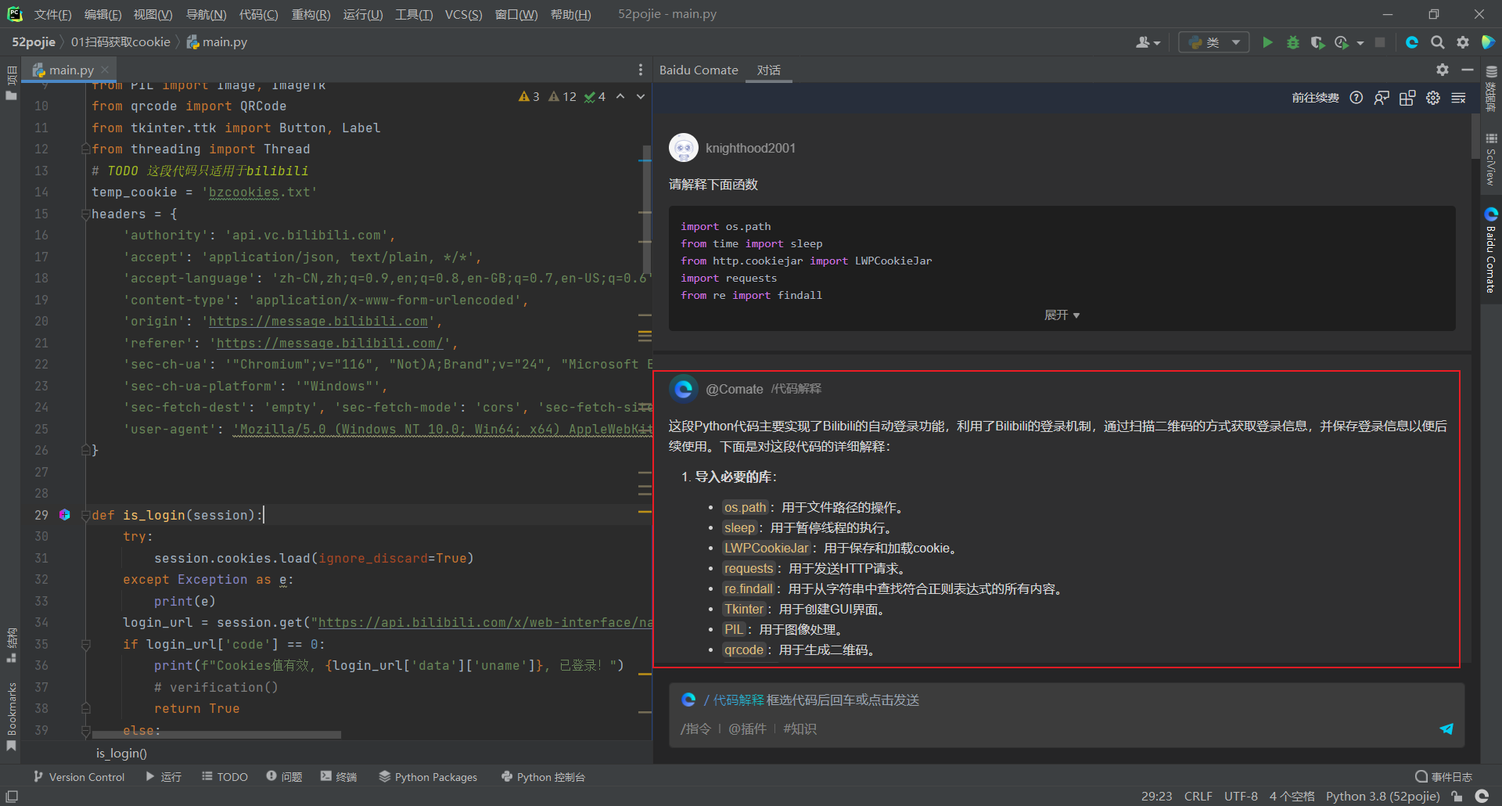Image resolution: width=1502 pixels, height=806 pixels.
Task: Open the Comate plugin grid icon
Action: 1407,98
